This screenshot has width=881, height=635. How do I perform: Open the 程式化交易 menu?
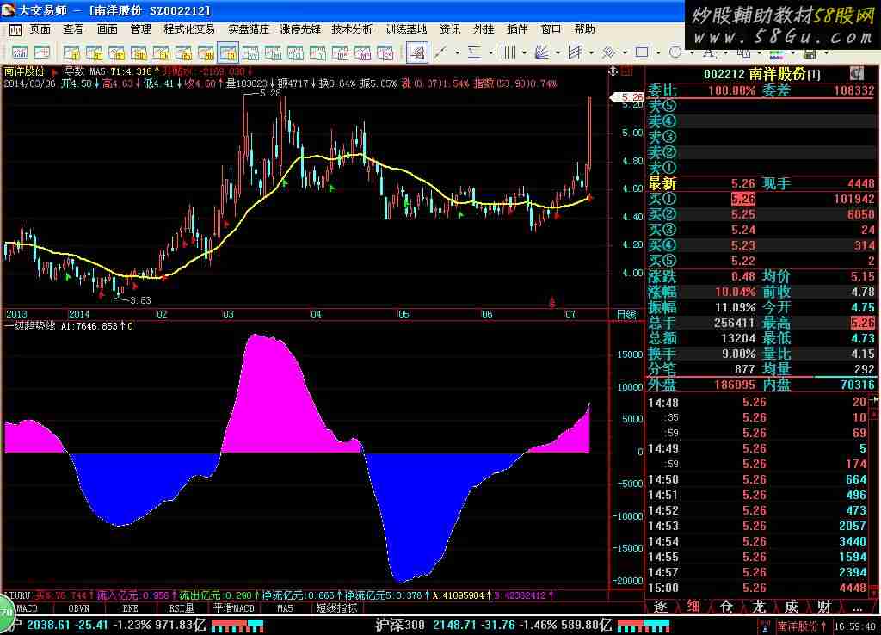tap(188, 29)
